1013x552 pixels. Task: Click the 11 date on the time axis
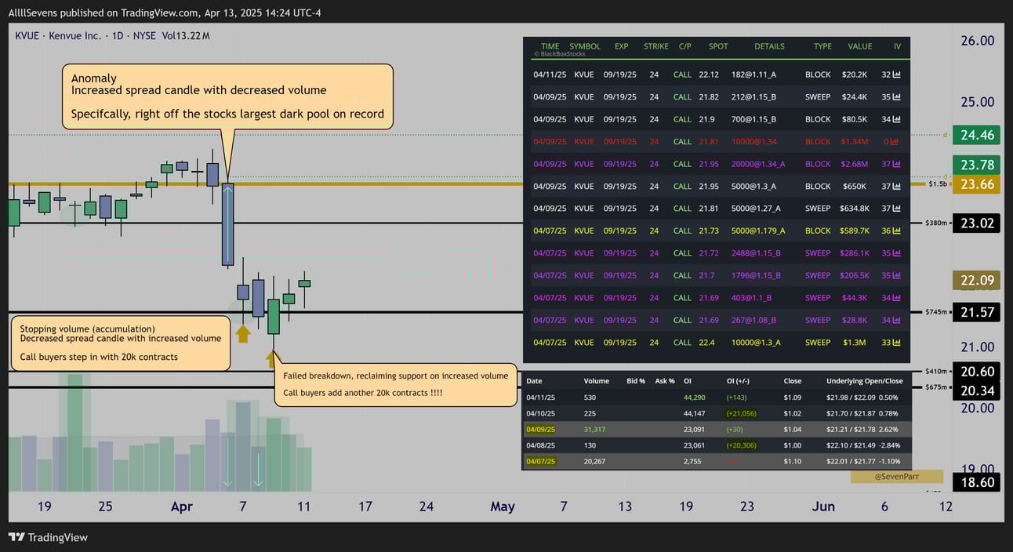pos(303,507)
